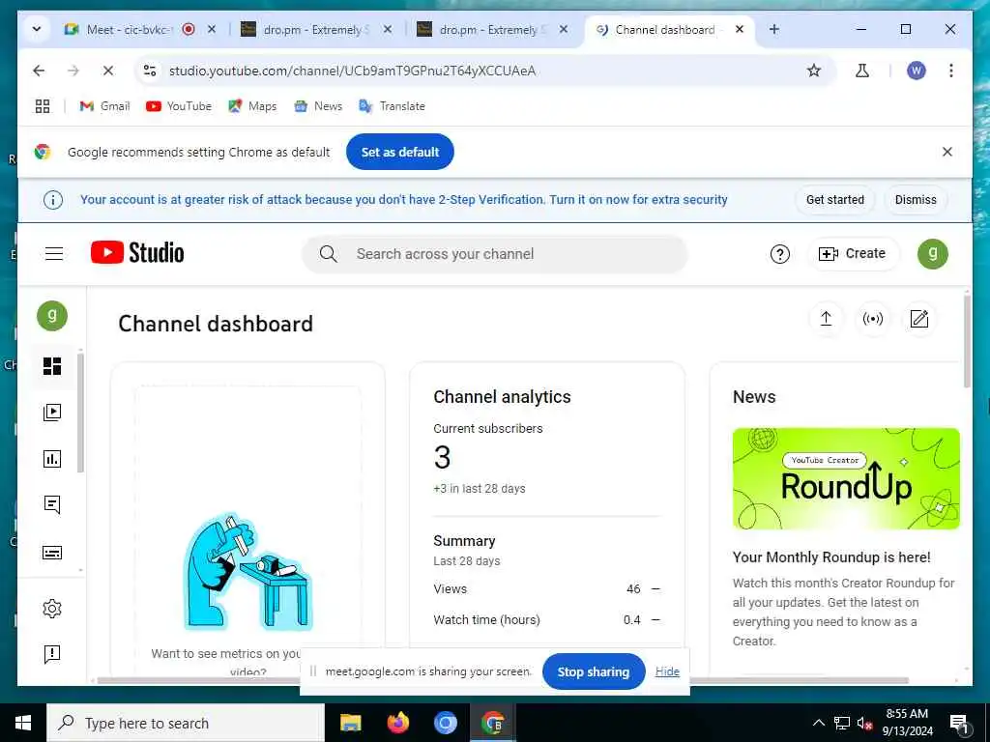The height and width of the screenshot is (742, 990).
Task: Click the site information icon in address bar
Action: pos(150,71)
